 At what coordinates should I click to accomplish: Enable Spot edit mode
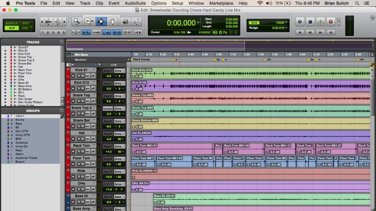(26, 23)
